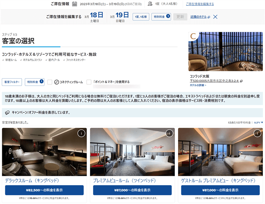Click the guests icon next to 1室
This screenshot has height=204, width=265.
point(150,4)
